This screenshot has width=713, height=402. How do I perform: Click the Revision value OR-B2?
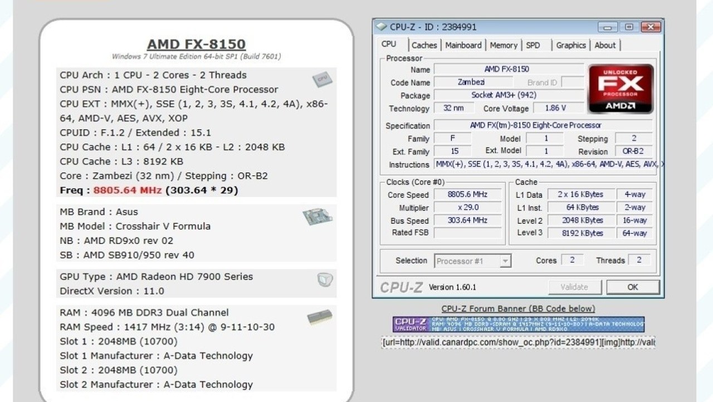point(633,151)
